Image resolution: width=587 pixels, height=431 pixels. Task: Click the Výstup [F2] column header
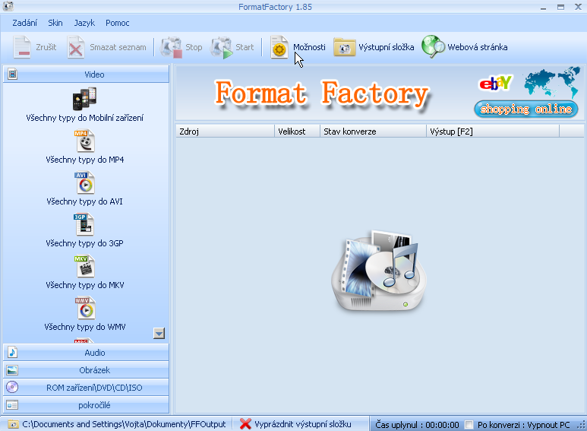493,132
